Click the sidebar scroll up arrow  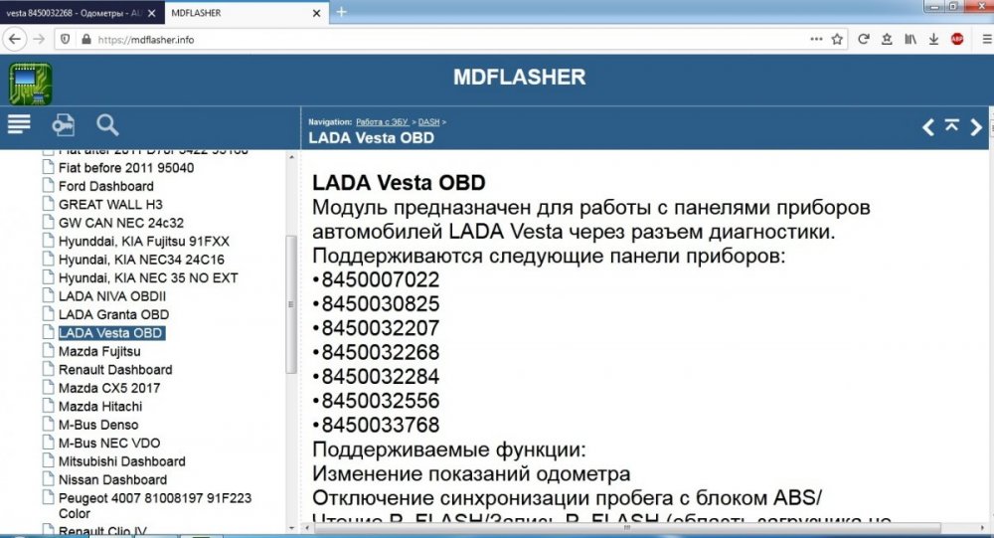pos(291,157)
